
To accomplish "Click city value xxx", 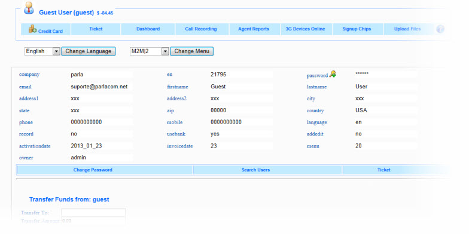I will pos(360,98).
